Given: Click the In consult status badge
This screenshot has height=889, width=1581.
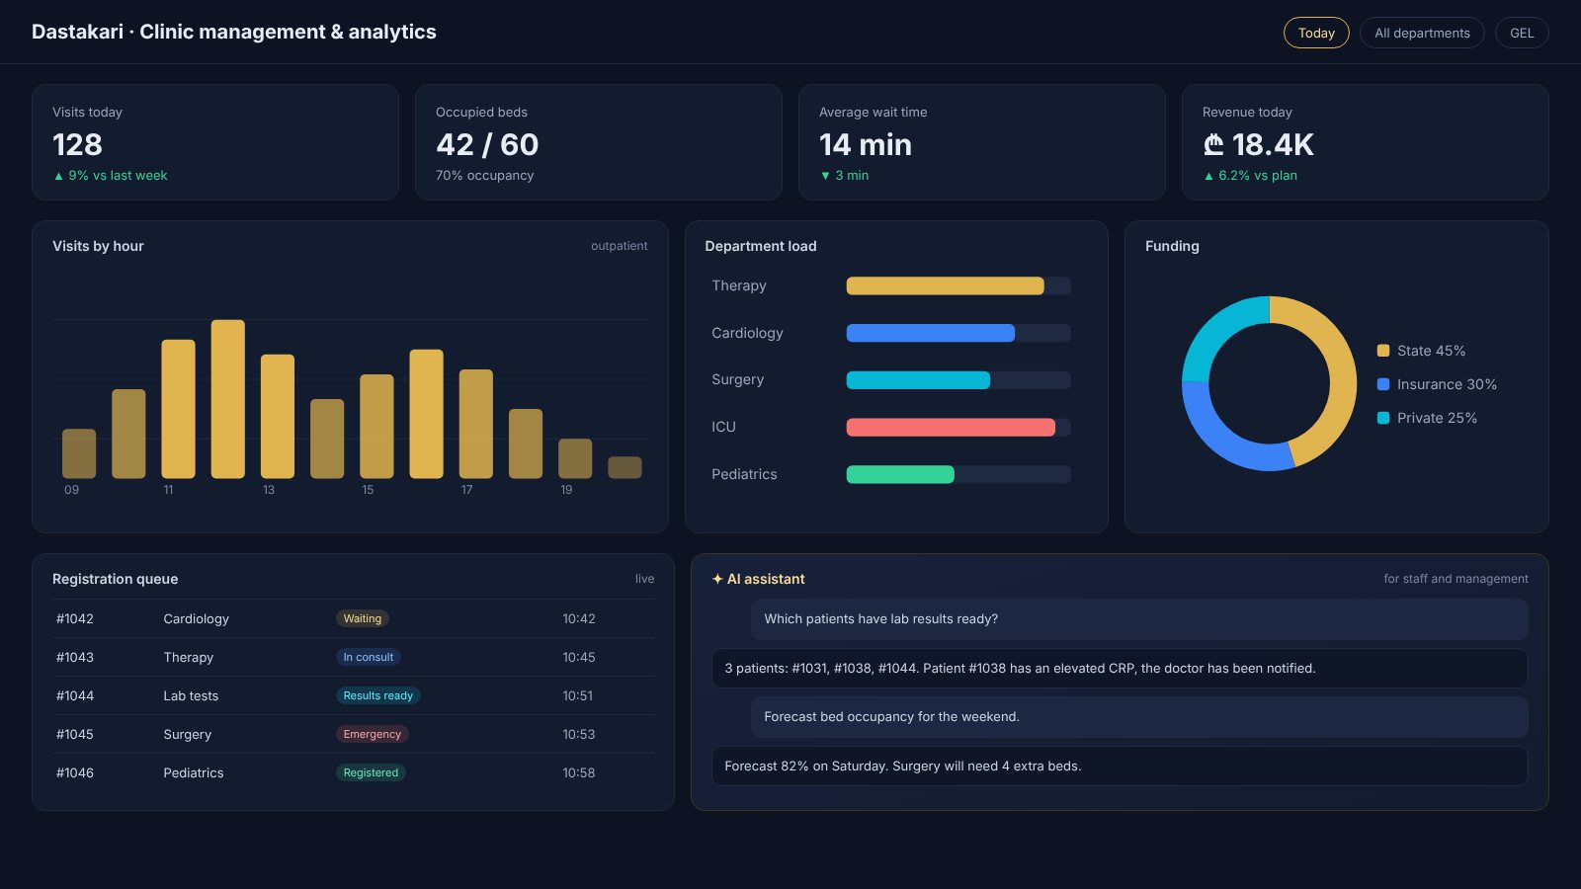Looking at the screenshot, I should coord(368,657).
